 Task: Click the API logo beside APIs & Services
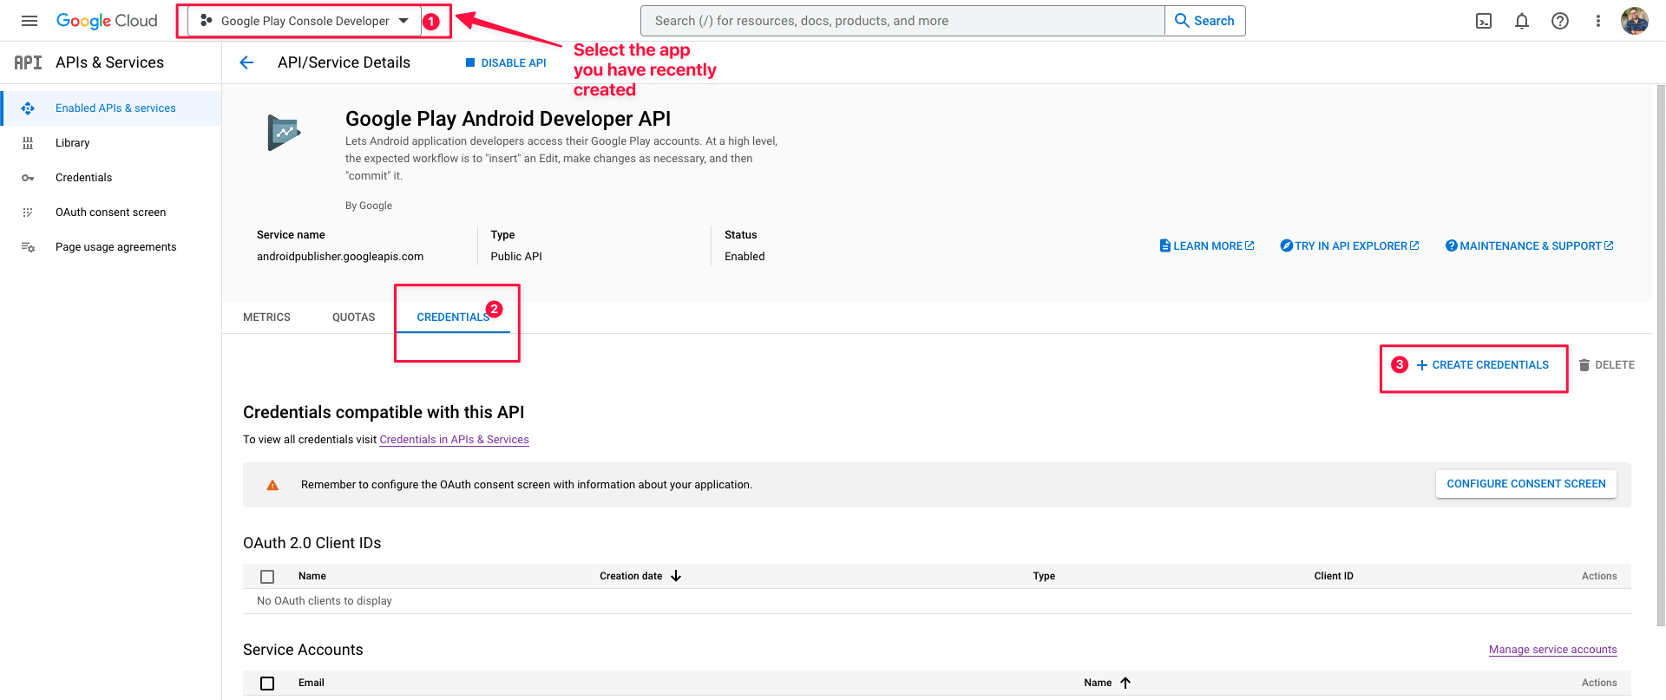point(28,62)
